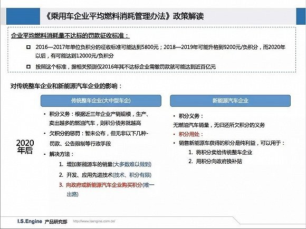Click the 解决方法 bullet heading

coord(61,154)
